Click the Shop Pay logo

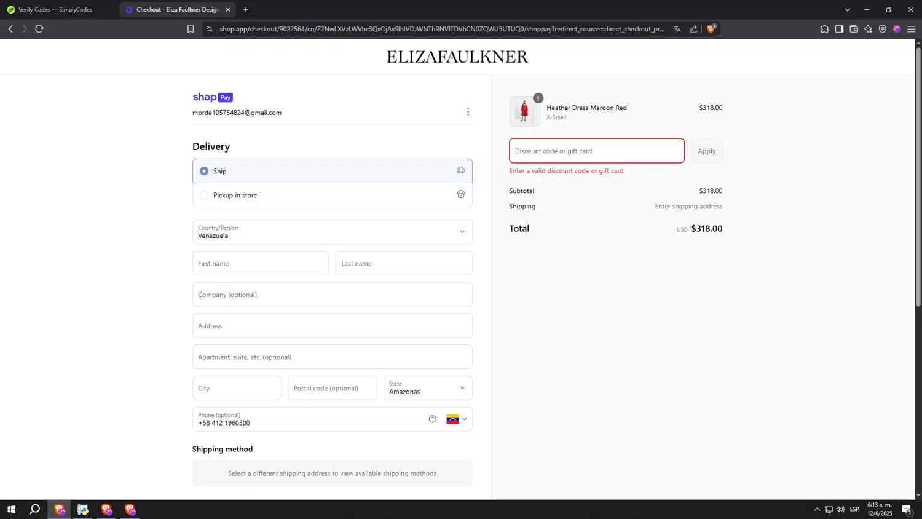pyautogui.click(x=213, y=97)
